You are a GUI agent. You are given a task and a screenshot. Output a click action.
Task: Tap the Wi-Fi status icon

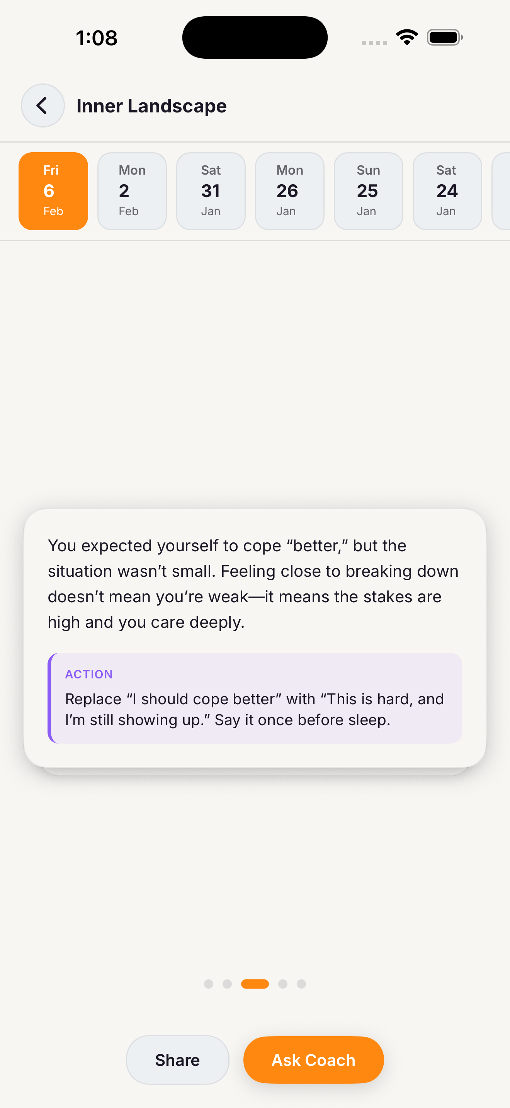pos(407,37)
